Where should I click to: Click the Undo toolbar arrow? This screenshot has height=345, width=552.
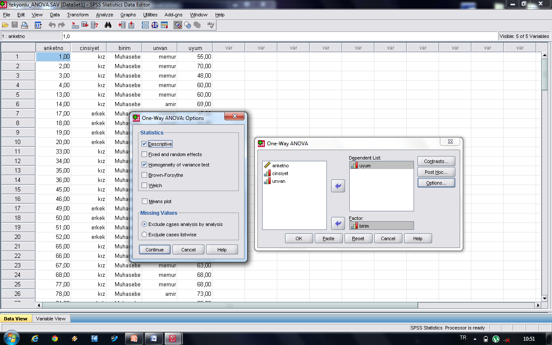tap(52, 25)
